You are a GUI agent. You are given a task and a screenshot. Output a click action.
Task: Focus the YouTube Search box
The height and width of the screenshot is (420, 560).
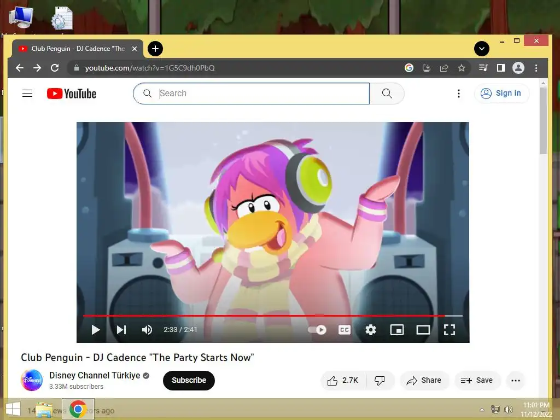point(252,94)
